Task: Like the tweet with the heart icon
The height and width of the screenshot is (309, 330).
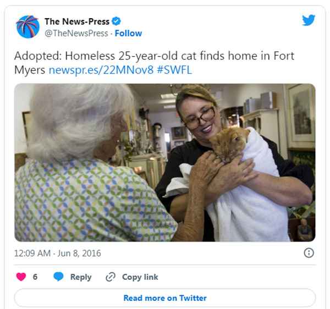Action: 21,277
